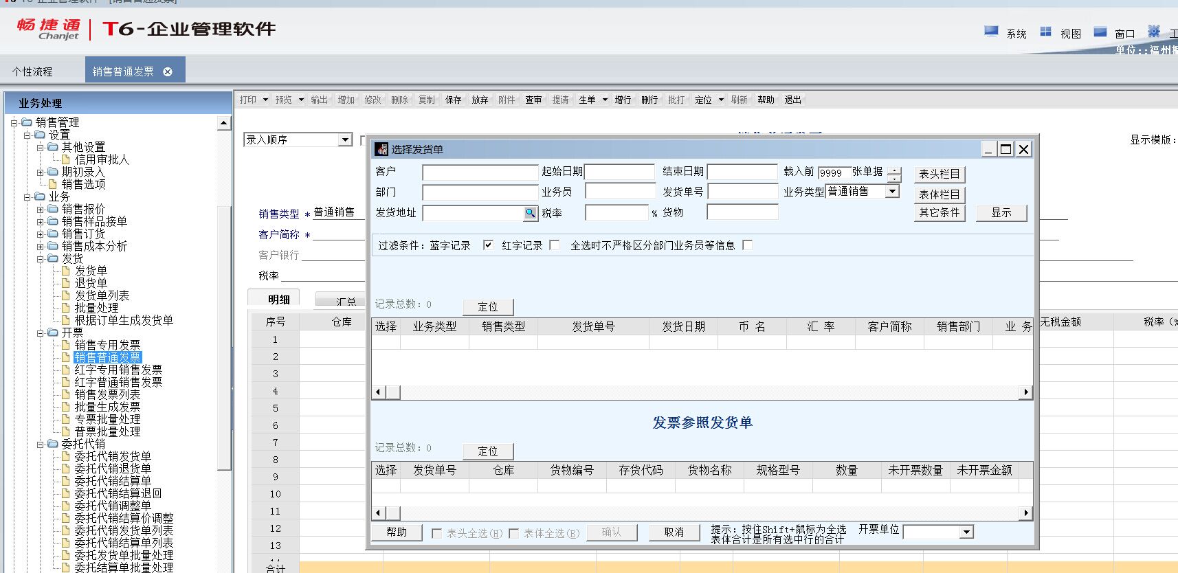Click 退出 in the toolbar
The image size is (1178, 573).
click(x=793, y=100)
